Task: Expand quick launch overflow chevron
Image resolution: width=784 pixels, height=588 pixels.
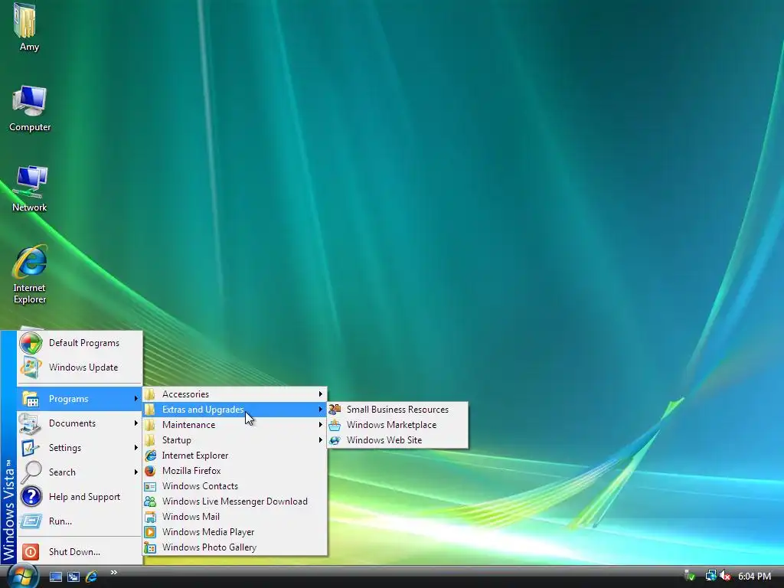Action: (114, 573)
